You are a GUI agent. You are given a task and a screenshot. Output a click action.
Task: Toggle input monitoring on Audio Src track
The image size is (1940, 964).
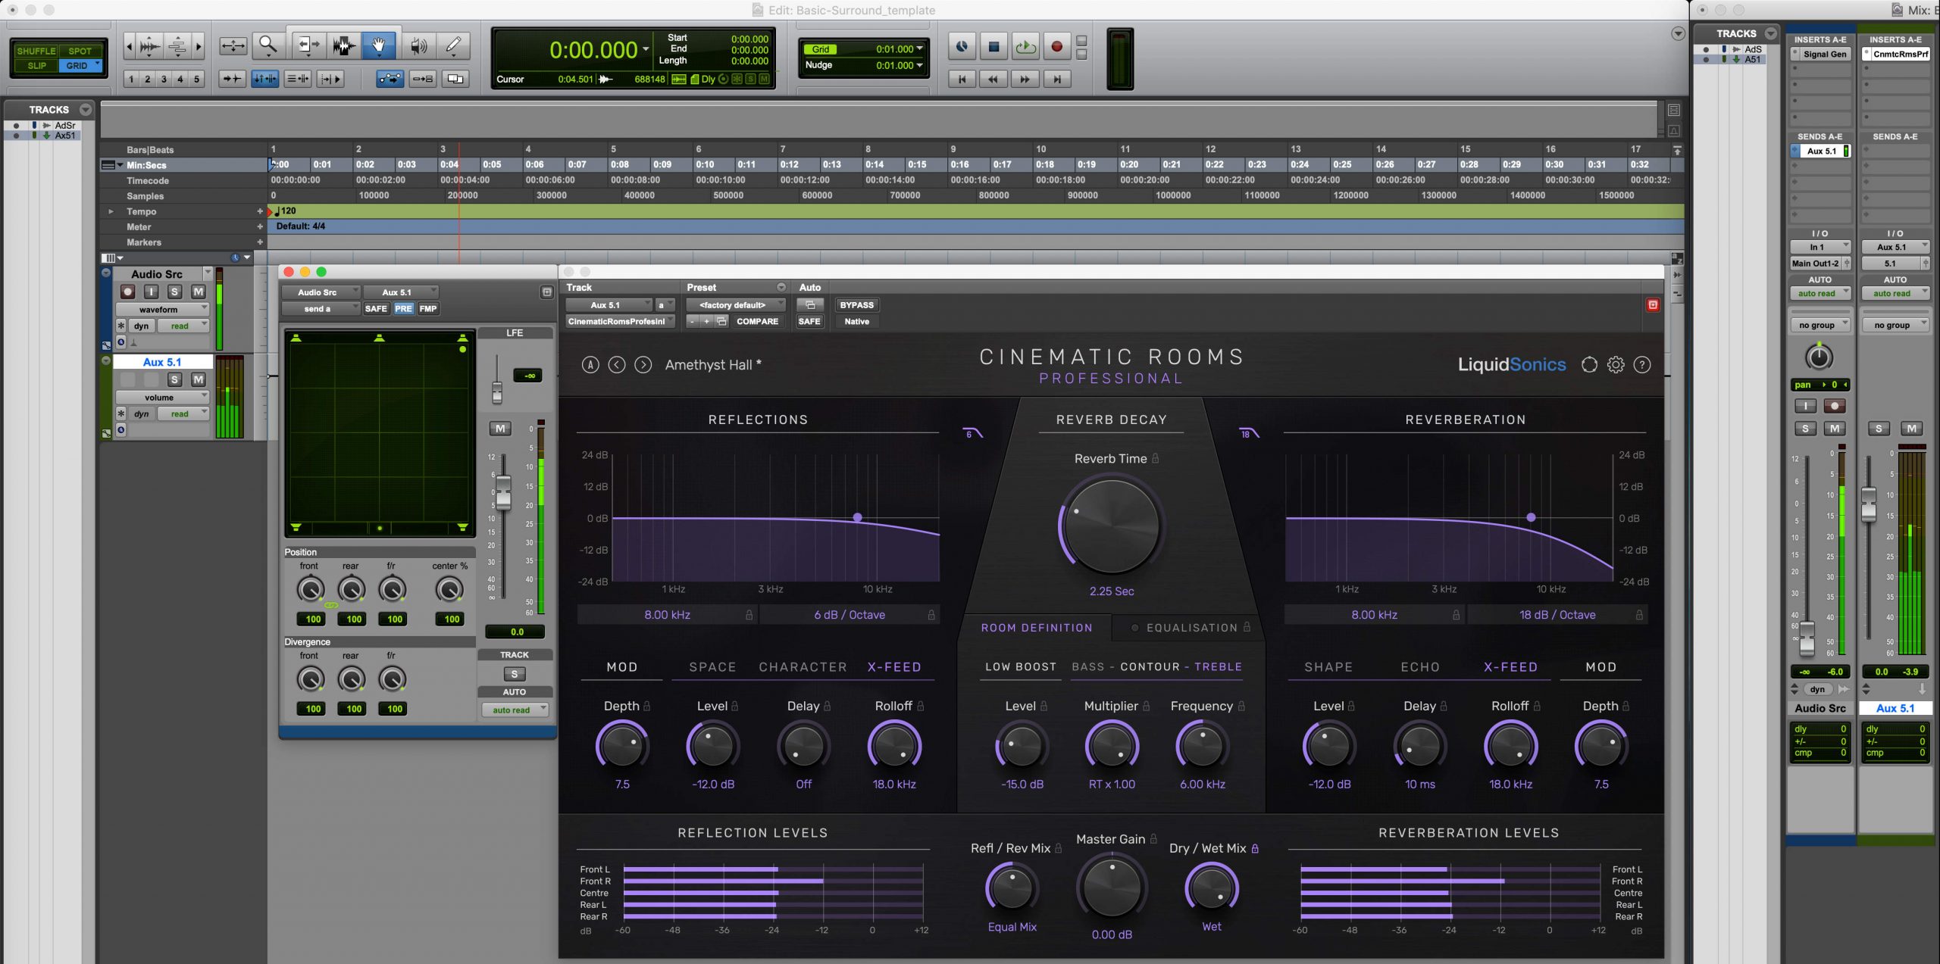coord(151,292)
